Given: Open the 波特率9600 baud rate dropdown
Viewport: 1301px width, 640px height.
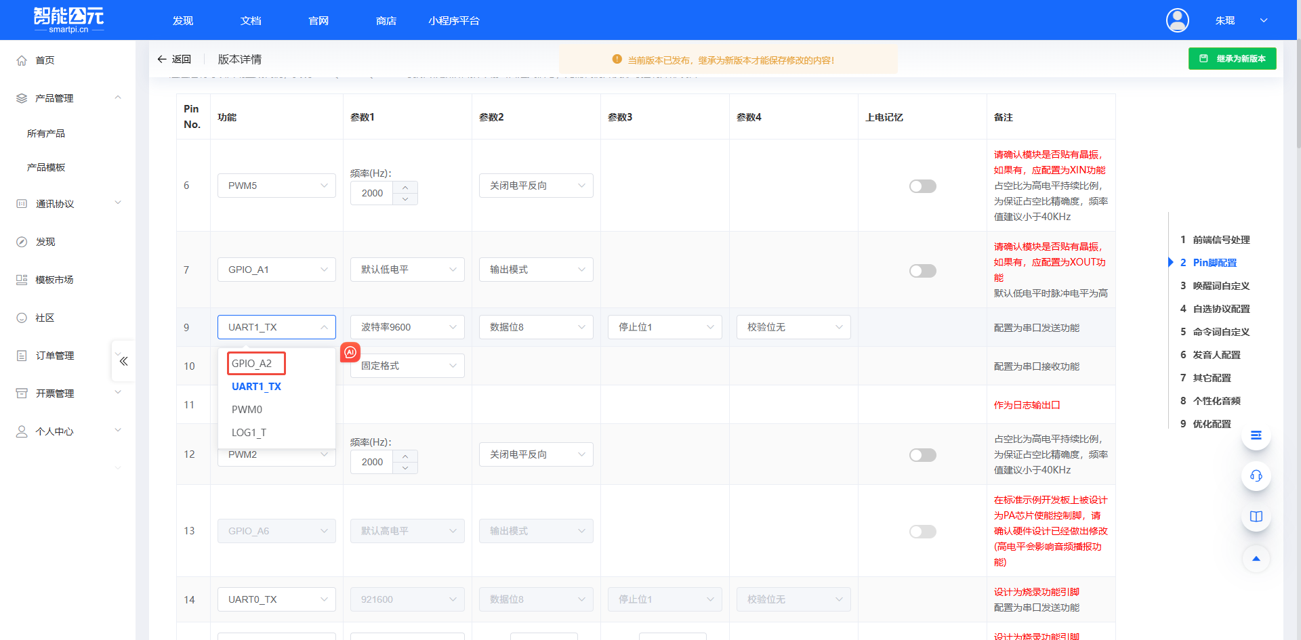Looking at the screenshot, I should (407, 327).
